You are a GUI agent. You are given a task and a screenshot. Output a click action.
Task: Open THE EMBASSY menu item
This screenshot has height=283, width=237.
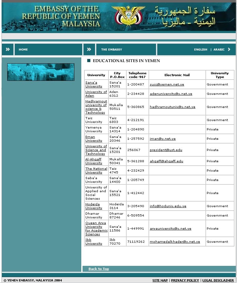pyautogui.click(x=112, y=49)
